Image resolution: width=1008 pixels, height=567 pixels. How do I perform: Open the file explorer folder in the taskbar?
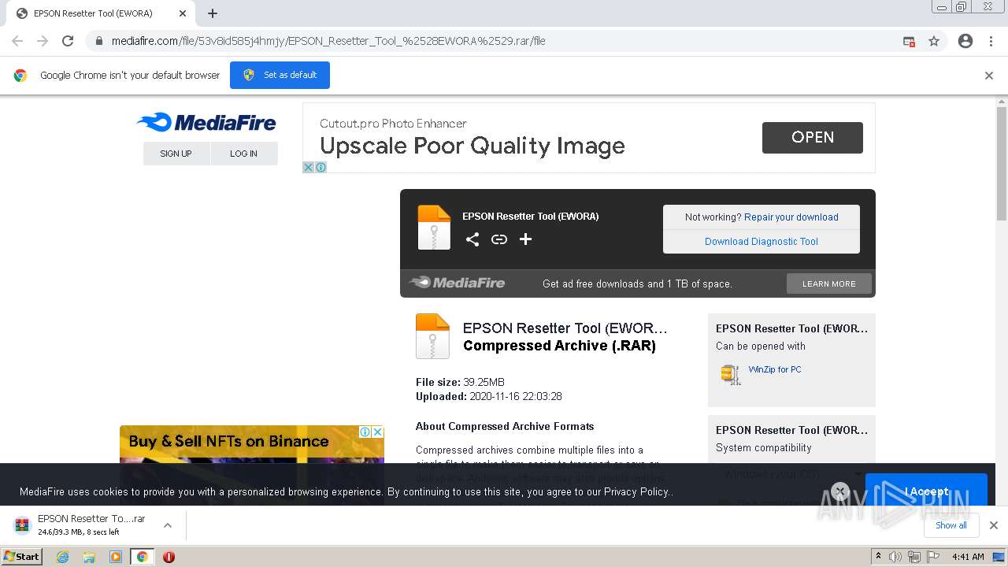click(89, 557)
